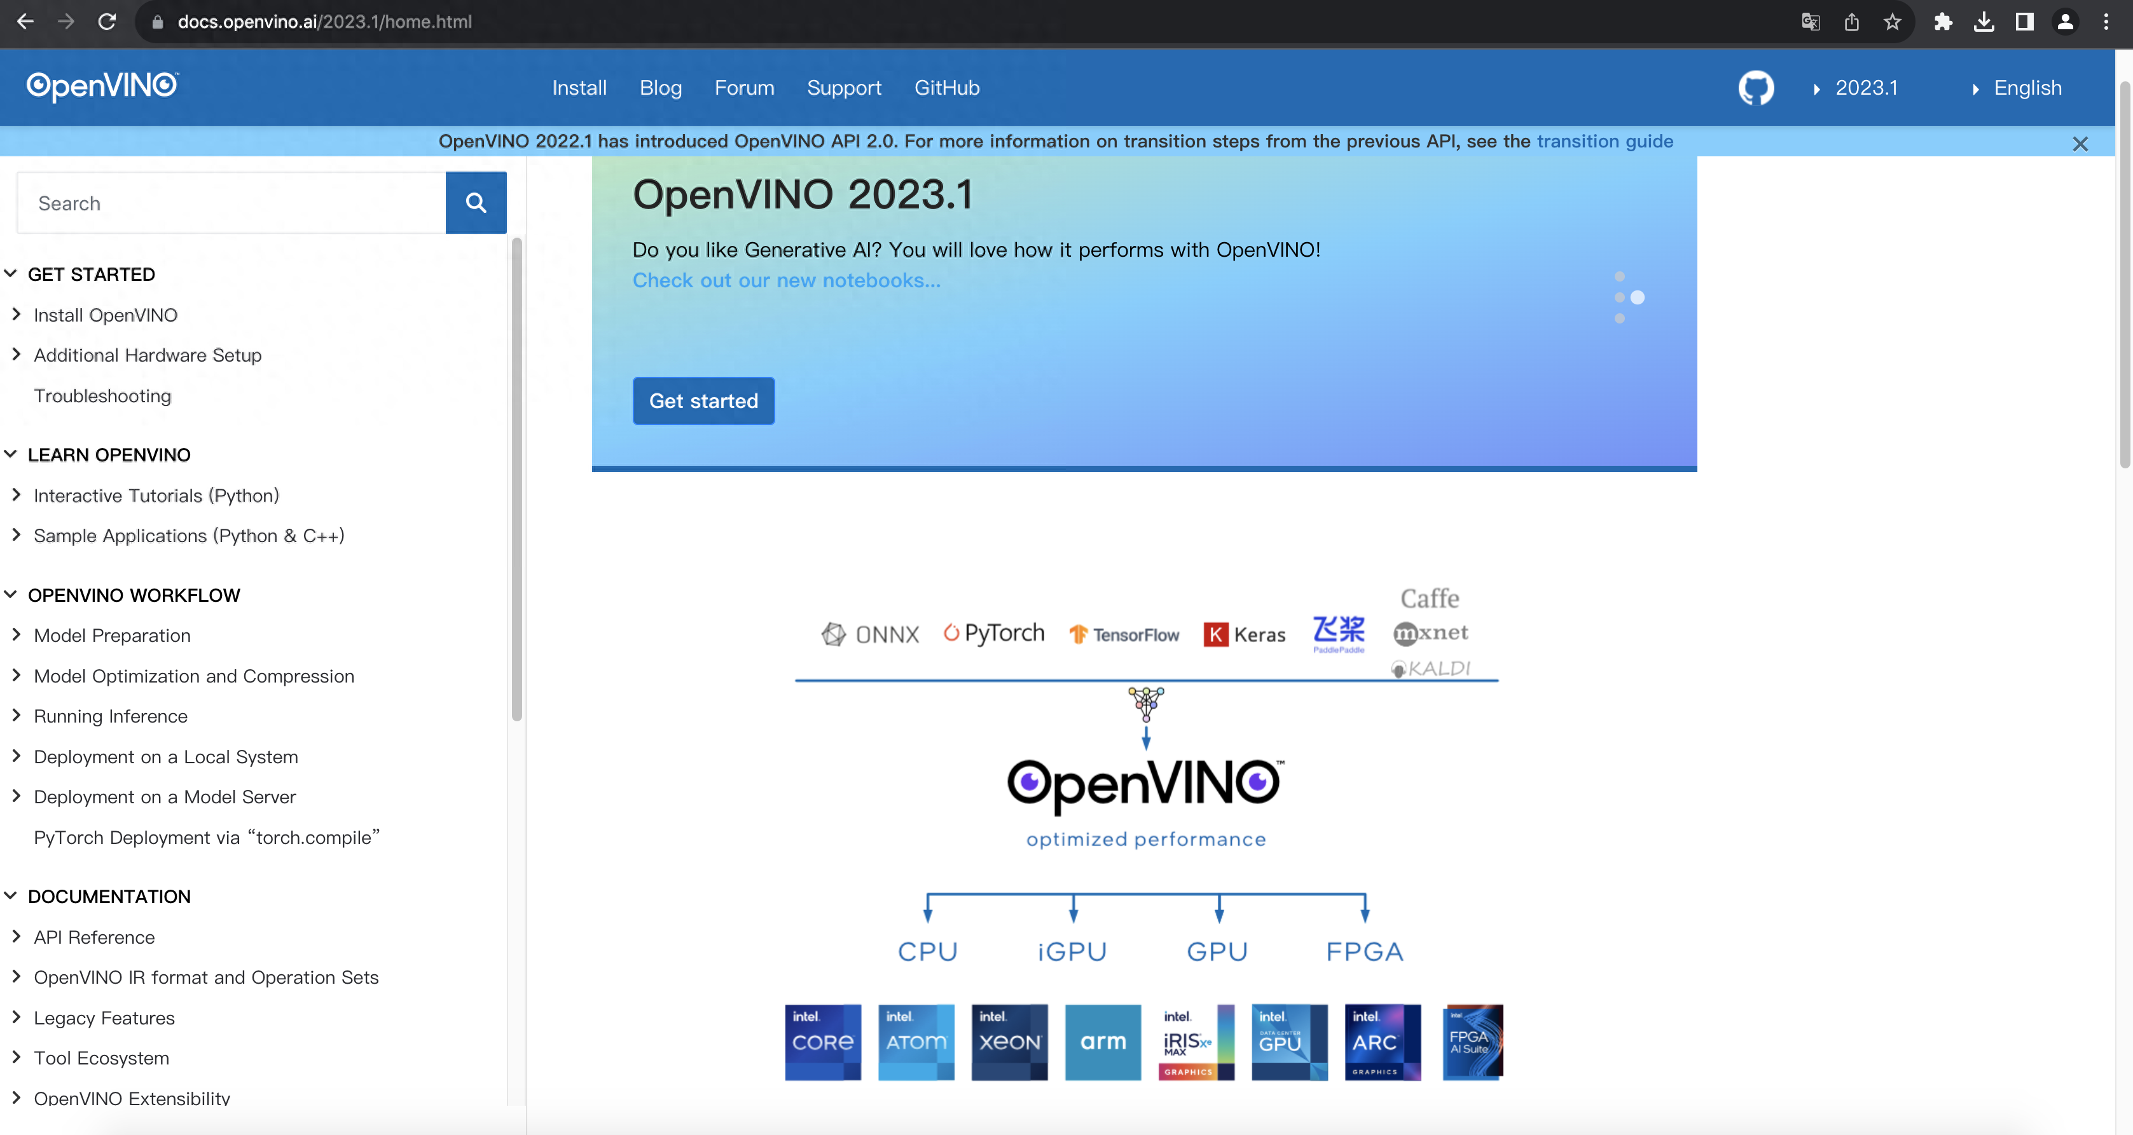Open Running Inference sidebar link
2133x1135 pixels.
coord(110,716)
